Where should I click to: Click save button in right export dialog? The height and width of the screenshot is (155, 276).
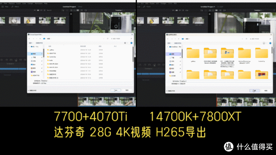pos(255,91)
